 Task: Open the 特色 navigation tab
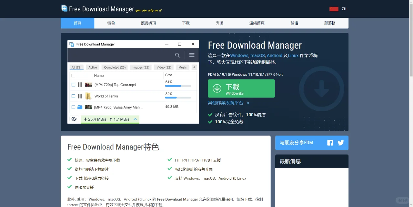click(111, 23)
